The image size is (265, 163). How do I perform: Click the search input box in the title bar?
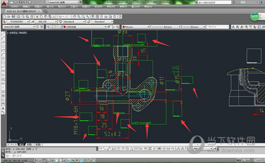click(214, 2)
